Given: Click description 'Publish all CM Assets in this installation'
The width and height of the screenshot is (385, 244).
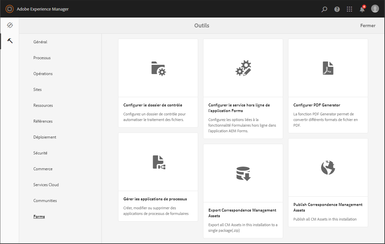Looking at the screenshot, I should click(x=325, y=219).
